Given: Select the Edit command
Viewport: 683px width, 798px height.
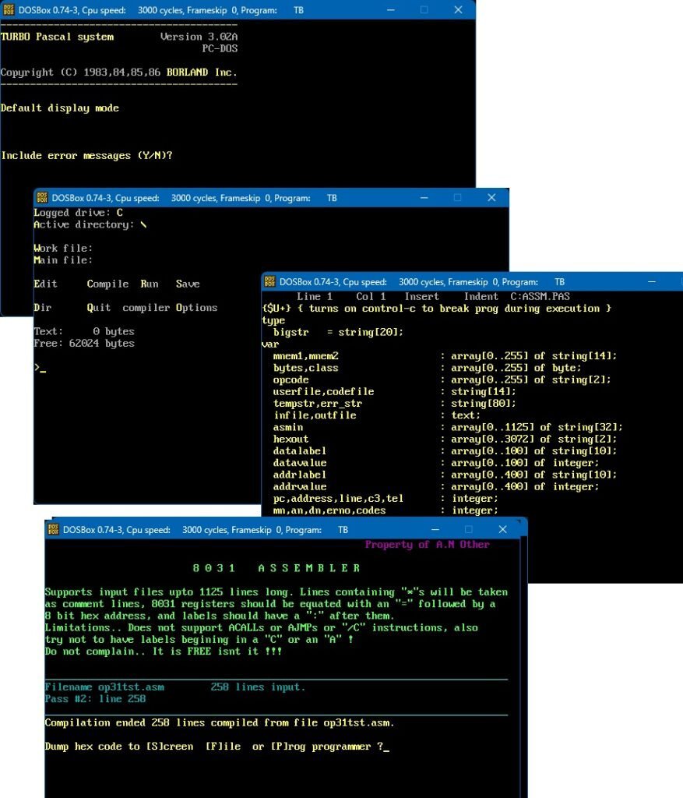Looking at the screenshot, I should pos(45,284).
